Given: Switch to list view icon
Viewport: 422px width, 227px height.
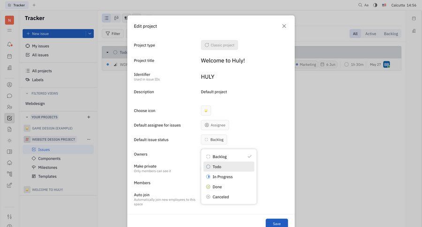Looking at the screenshot, I should tap(106, 18).
